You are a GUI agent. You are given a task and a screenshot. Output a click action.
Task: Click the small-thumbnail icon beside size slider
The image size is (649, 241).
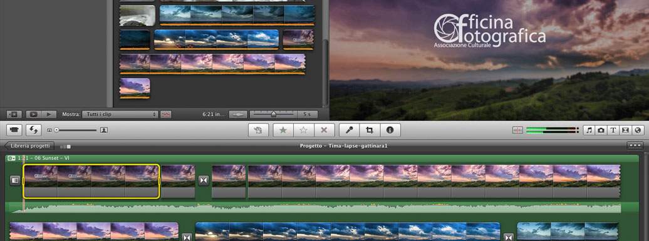tap(49, 130)
